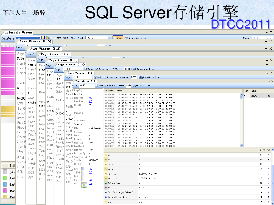Click Back icon in Page Viewer (1:9)
The height and width of the screenshot is (205, 274).
click(97, 86)
